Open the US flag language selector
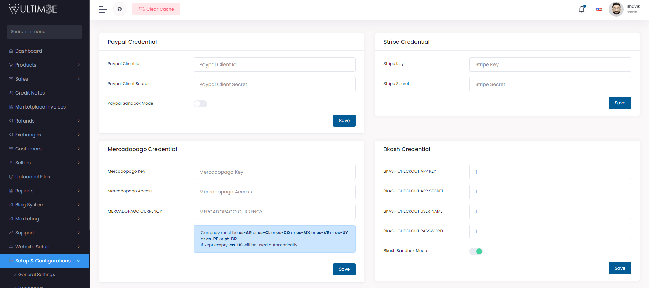This screenshot has width=649, height=288. pyautogui.click(x=599, y=10)
